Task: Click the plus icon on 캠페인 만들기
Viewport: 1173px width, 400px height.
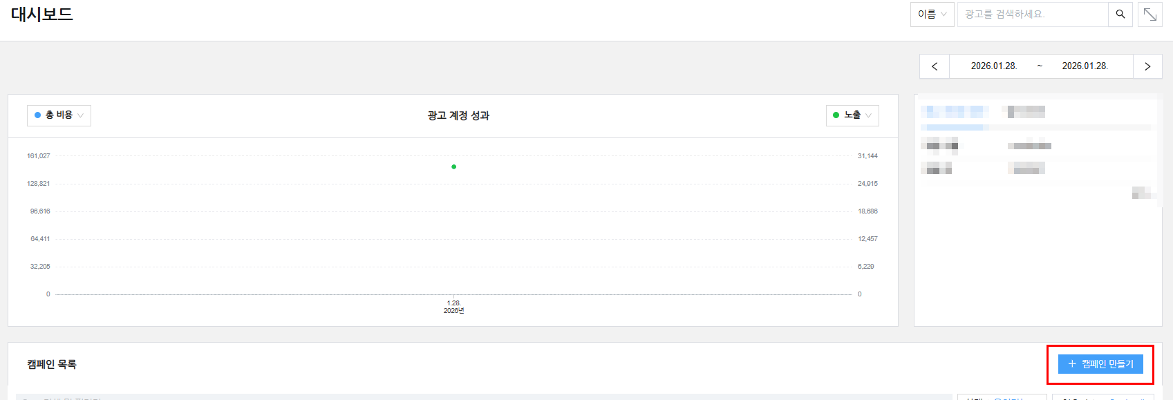Action: click(1072, 364)
